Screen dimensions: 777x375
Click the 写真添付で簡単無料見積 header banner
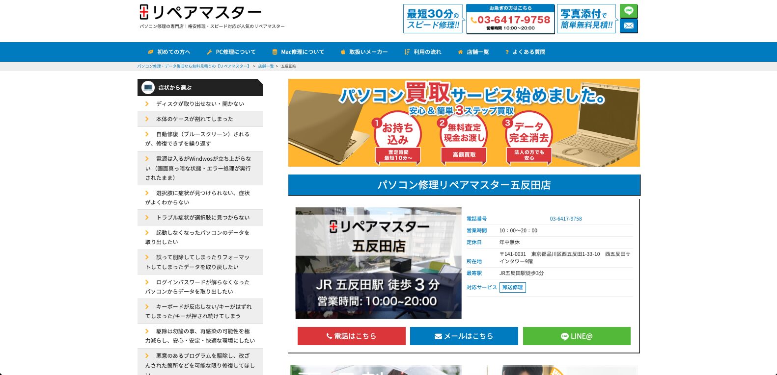click(x=586, y=19)
